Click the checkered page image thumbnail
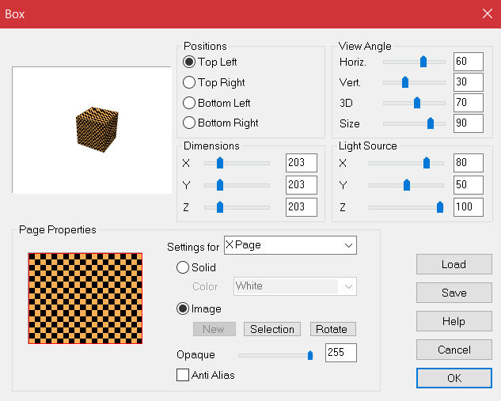This screenshot has width=501, height=401. pyautogui.click(x=85, y=298)
